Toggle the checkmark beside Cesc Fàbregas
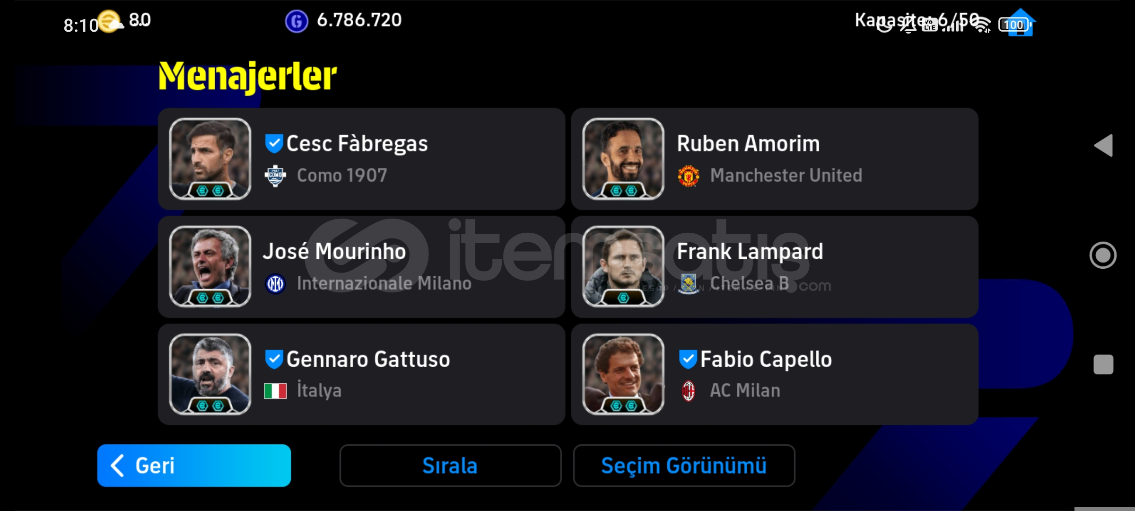The width and height of the screenshot is (1135, 511). click(x=274, y=144)
